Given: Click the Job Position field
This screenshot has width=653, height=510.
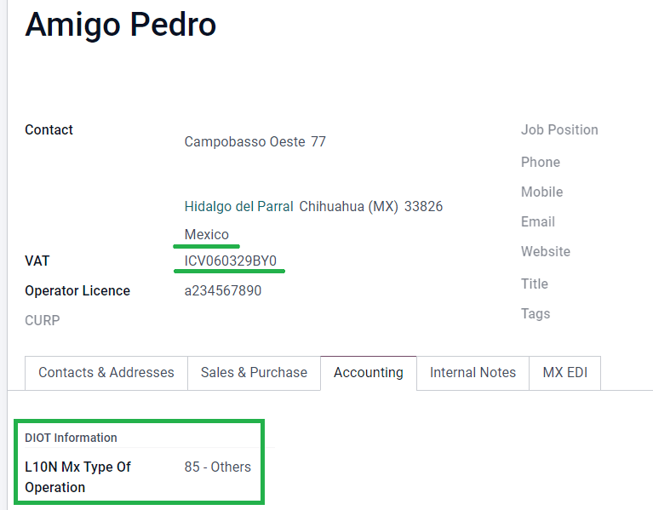Looking at the screenshot, I should [x=559, y=129].
